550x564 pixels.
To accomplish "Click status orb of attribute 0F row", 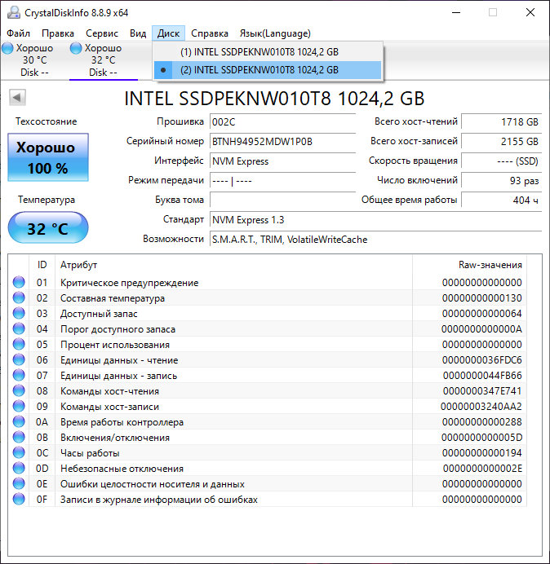I will click(x=19, y=499).
